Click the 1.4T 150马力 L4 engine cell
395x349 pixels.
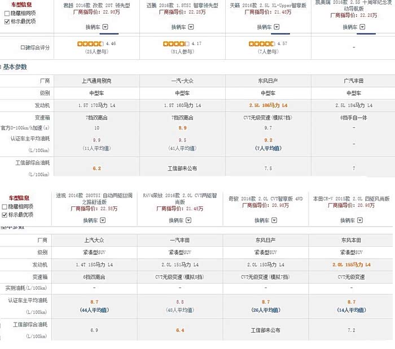point(94,264)
